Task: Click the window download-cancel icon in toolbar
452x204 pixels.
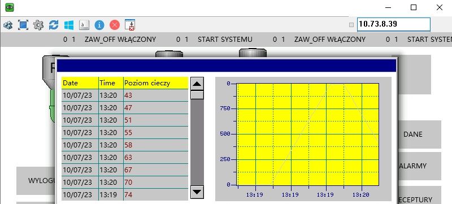Action: (130, 25)
